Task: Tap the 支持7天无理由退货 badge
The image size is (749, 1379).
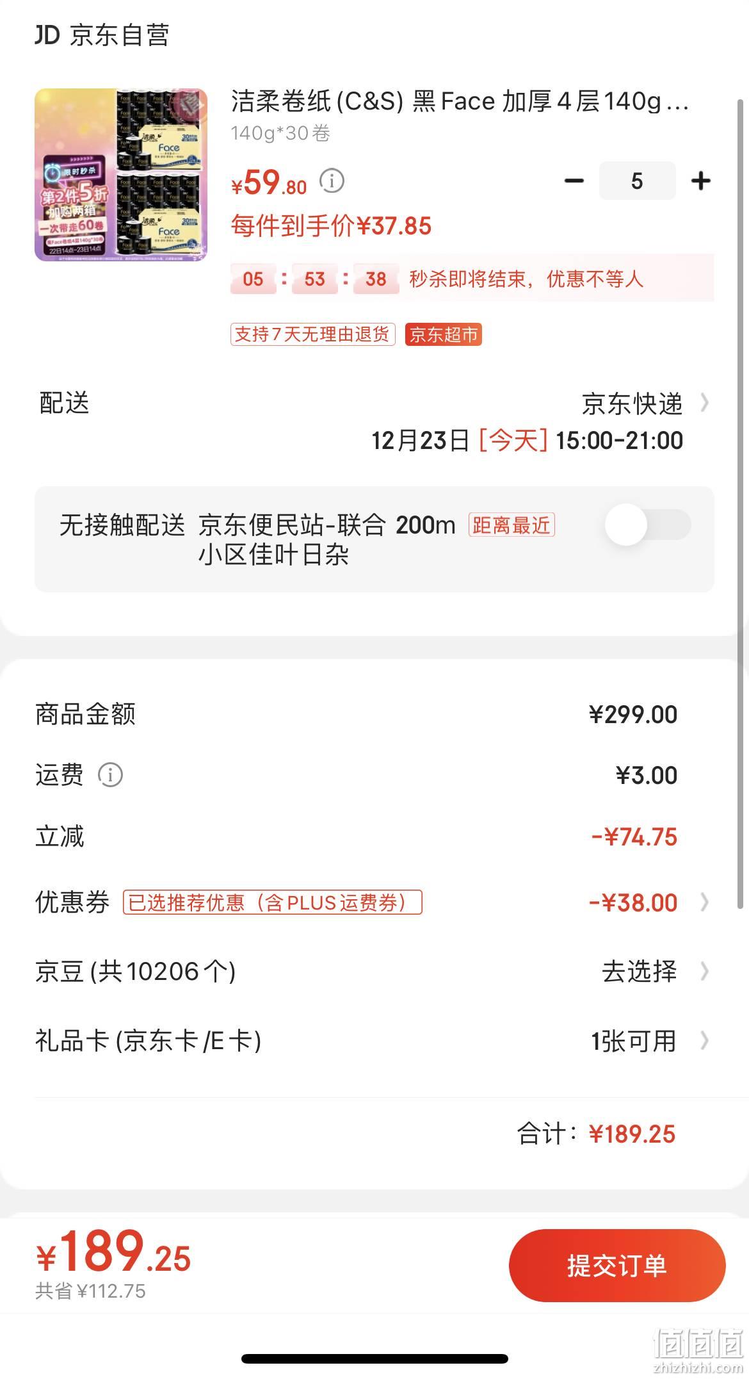Action: click(x=312, y=334)
